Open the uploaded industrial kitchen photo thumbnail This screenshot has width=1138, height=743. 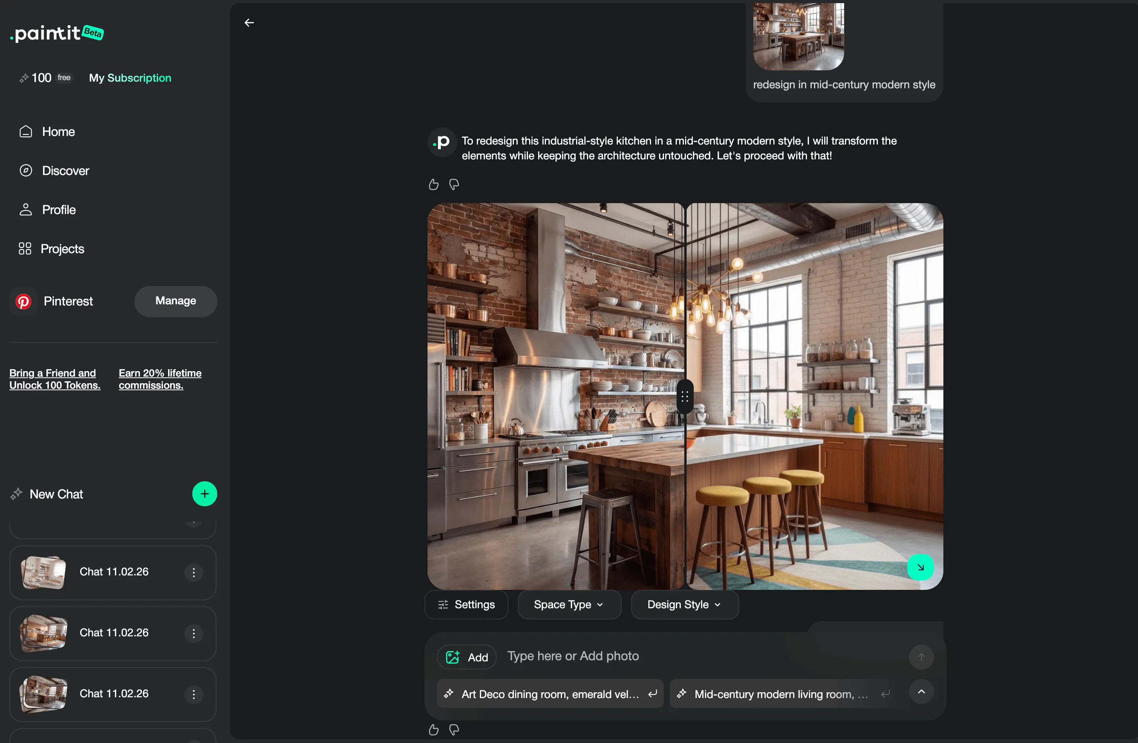point(798,36)
